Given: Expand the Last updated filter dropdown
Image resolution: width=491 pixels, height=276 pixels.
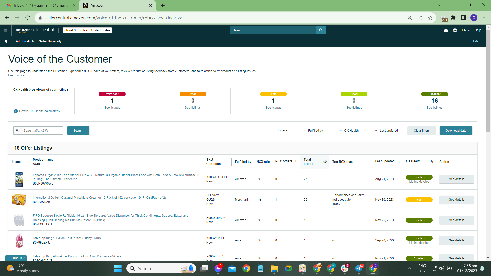Looking at the screenshot, I should click(x=386, y=131).
